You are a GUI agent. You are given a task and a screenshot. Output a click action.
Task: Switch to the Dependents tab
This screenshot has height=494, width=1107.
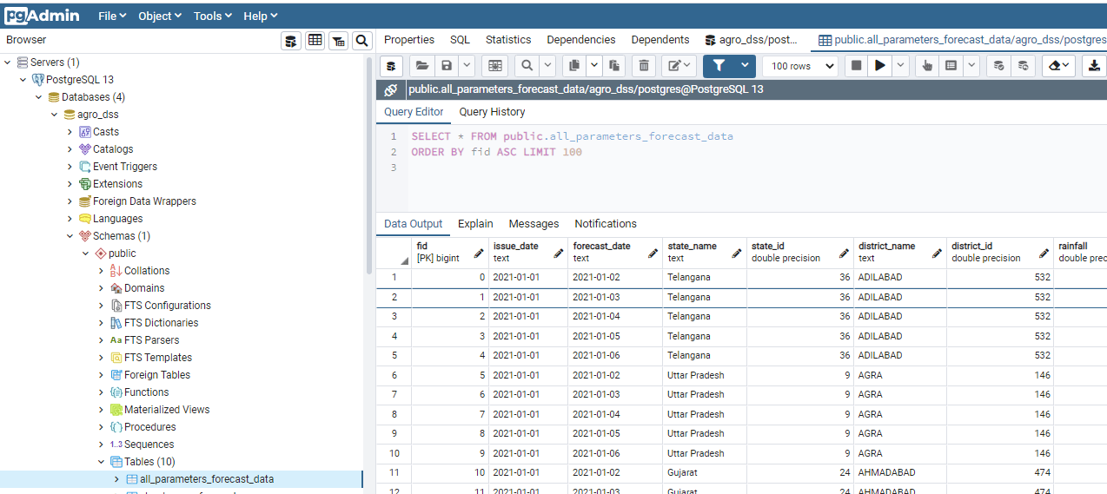click(x=660, y=40)
